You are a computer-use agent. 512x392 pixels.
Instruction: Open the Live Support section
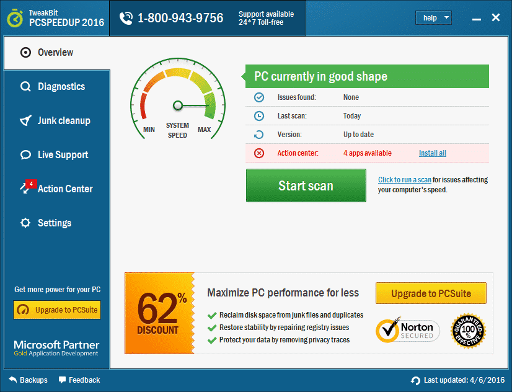coord(57,154)
